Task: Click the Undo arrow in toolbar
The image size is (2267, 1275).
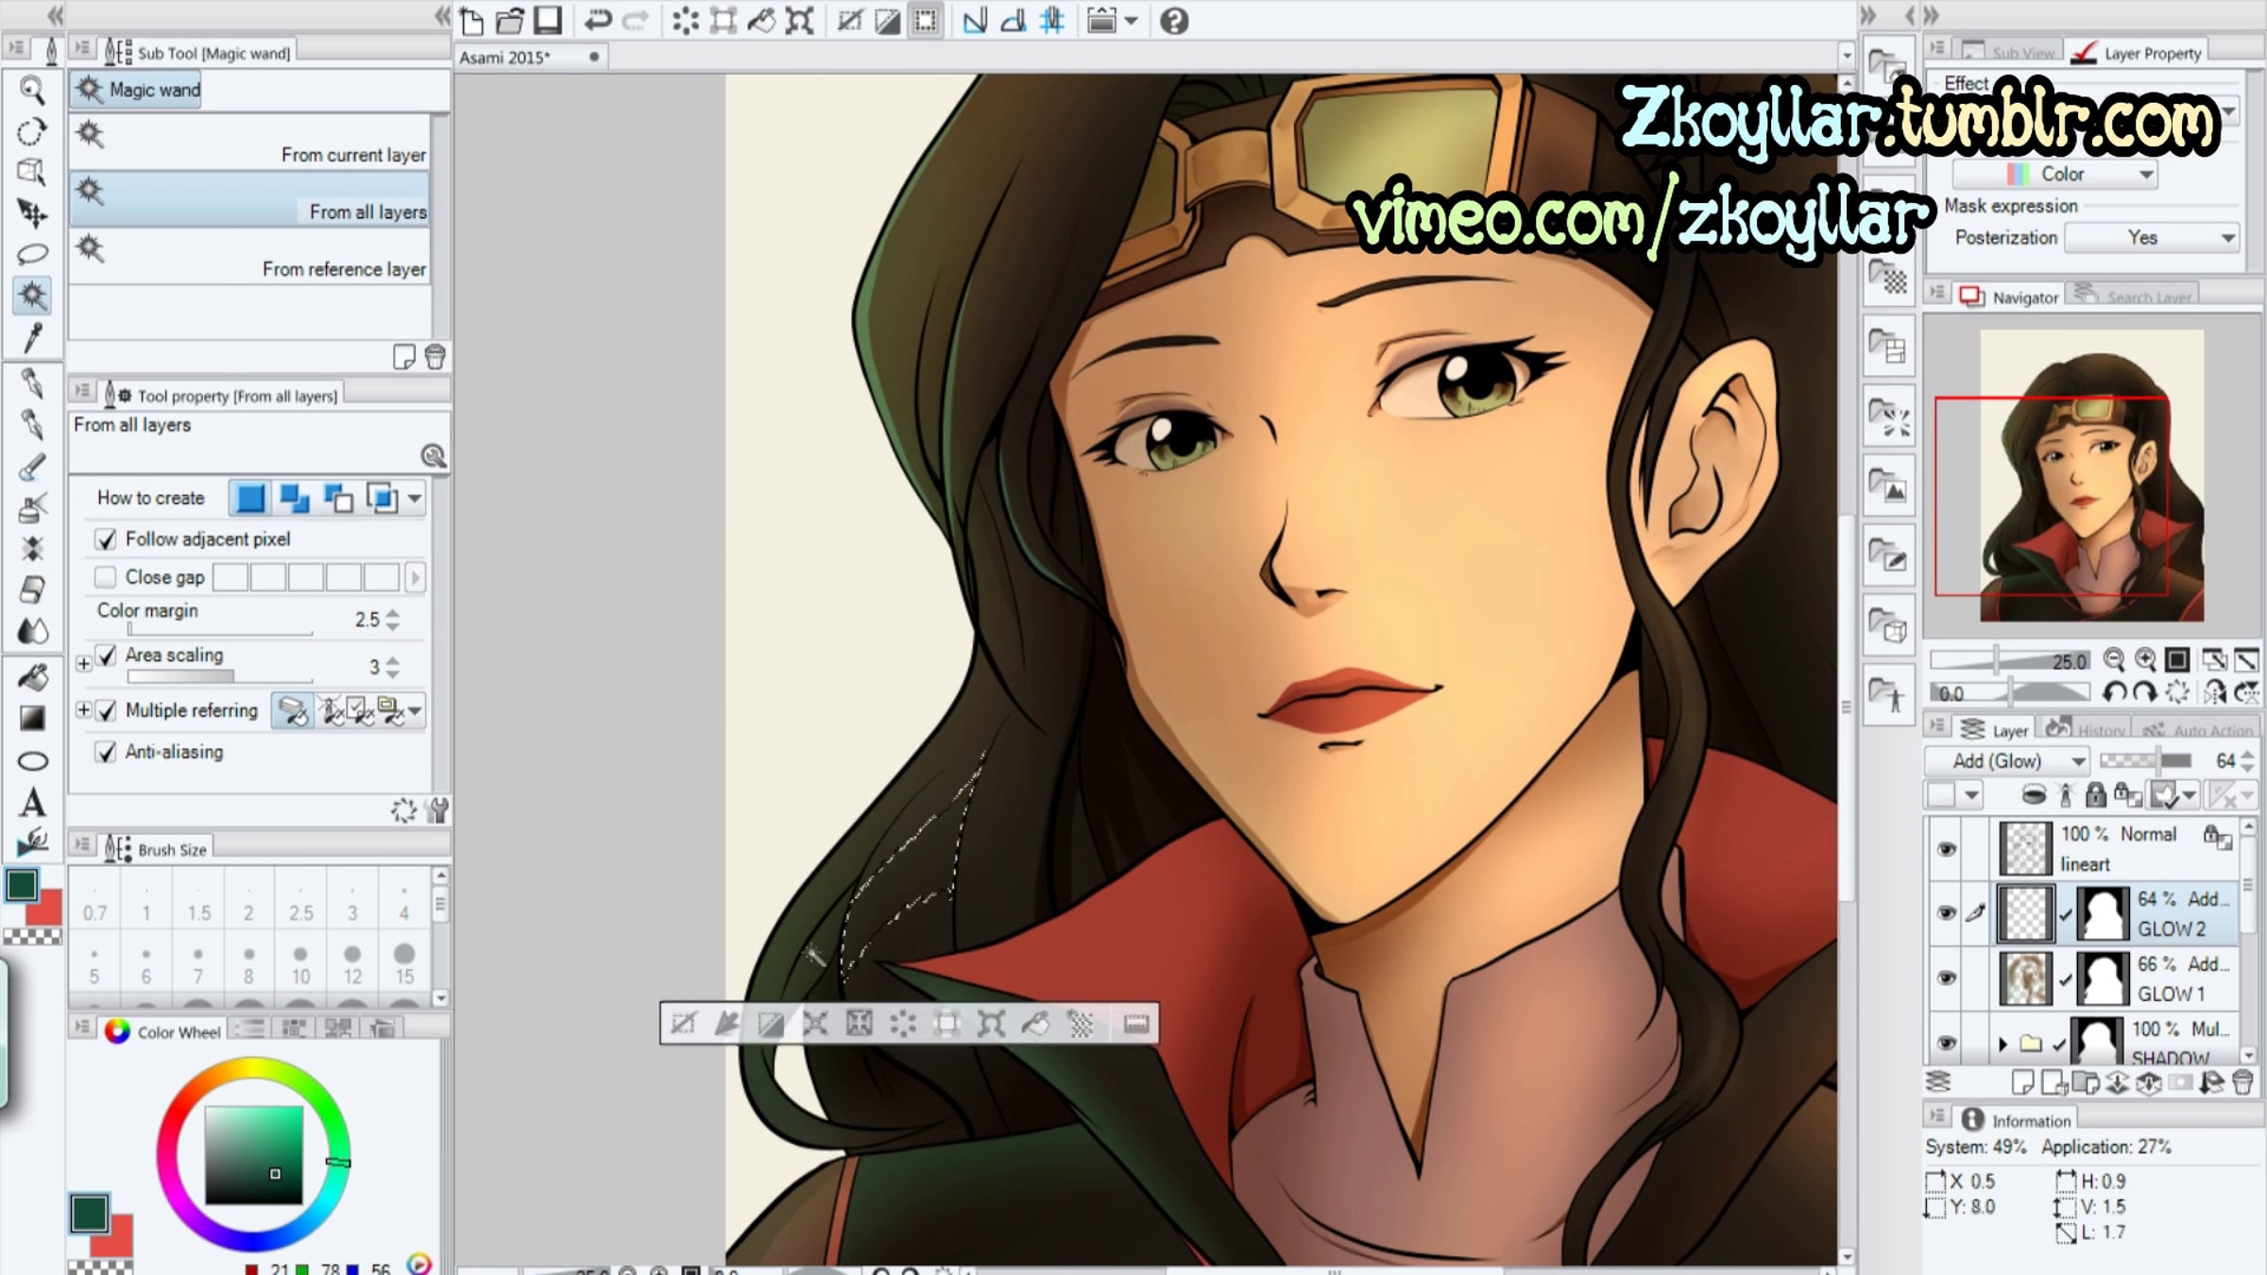Action: (x=597, y=21)
